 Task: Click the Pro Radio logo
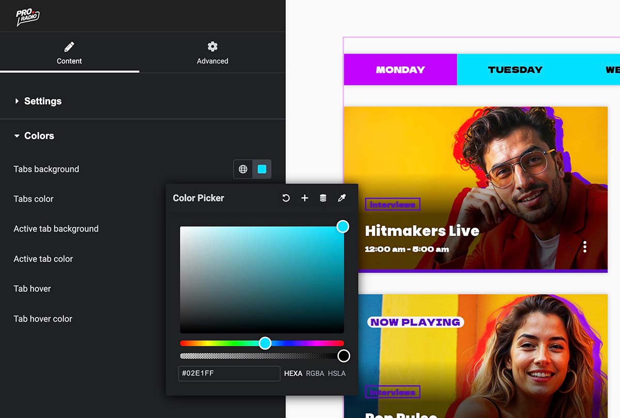pyautogui.click(x=27, y=17)
